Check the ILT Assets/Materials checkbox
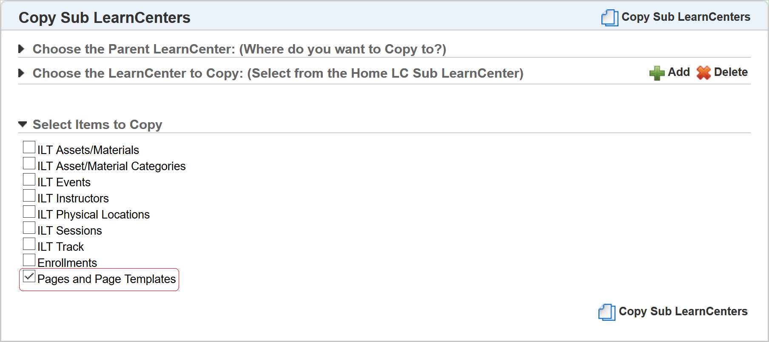The height and width of the screenshot is (342, 769). tap(29, 147)
